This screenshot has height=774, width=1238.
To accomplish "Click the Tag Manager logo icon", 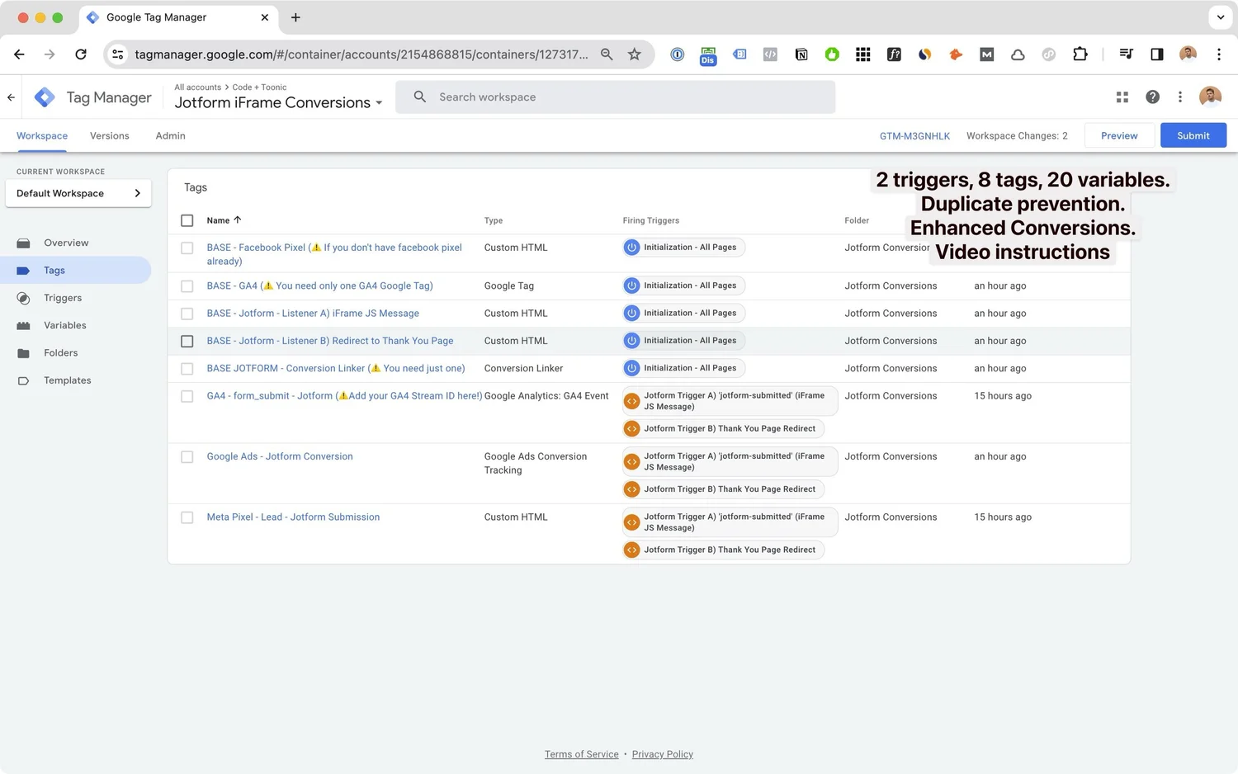I will tap(45, 97).
